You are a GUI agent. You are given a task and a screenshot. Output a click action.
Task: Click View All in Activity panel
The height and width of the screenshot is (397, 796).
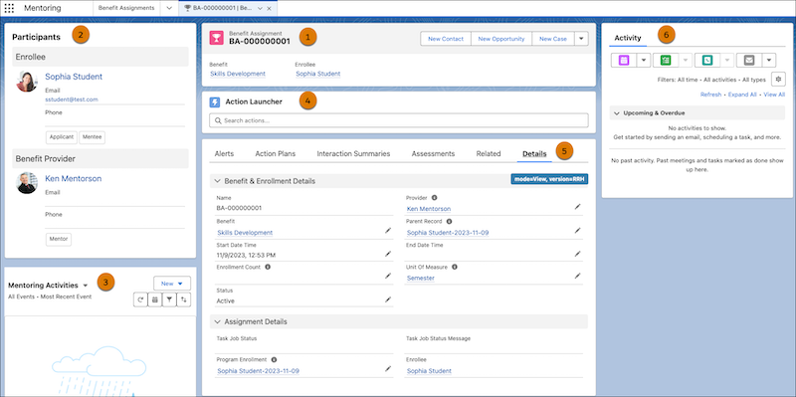[x=774, y=95]
